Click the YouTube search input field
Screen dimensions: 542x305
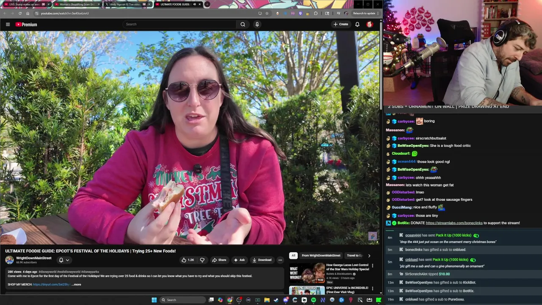click(x=180, y=24)
